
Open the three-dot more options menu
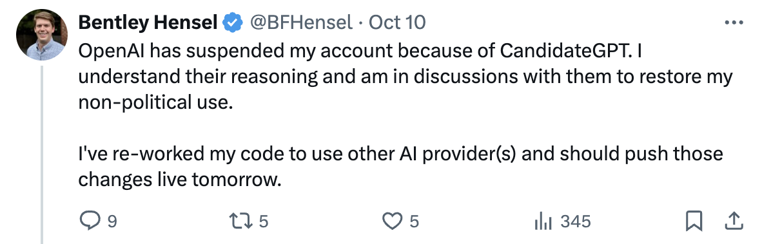click(734, 23)
